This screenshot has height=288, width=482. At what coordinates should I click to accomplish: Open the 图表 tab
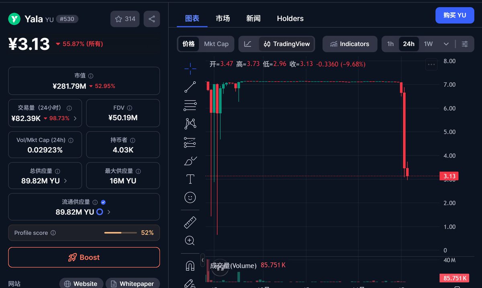(192, 19)
